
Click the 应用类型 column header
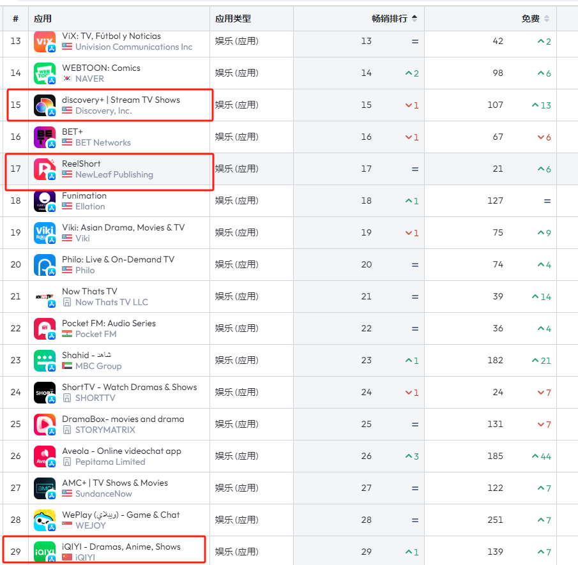click(x=233, y=19)
